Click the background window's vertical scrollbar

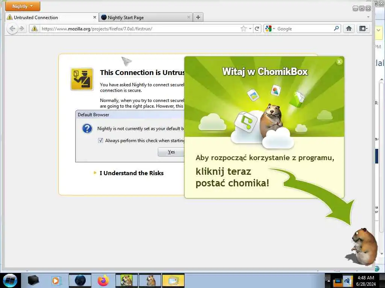tap(381, 157)
